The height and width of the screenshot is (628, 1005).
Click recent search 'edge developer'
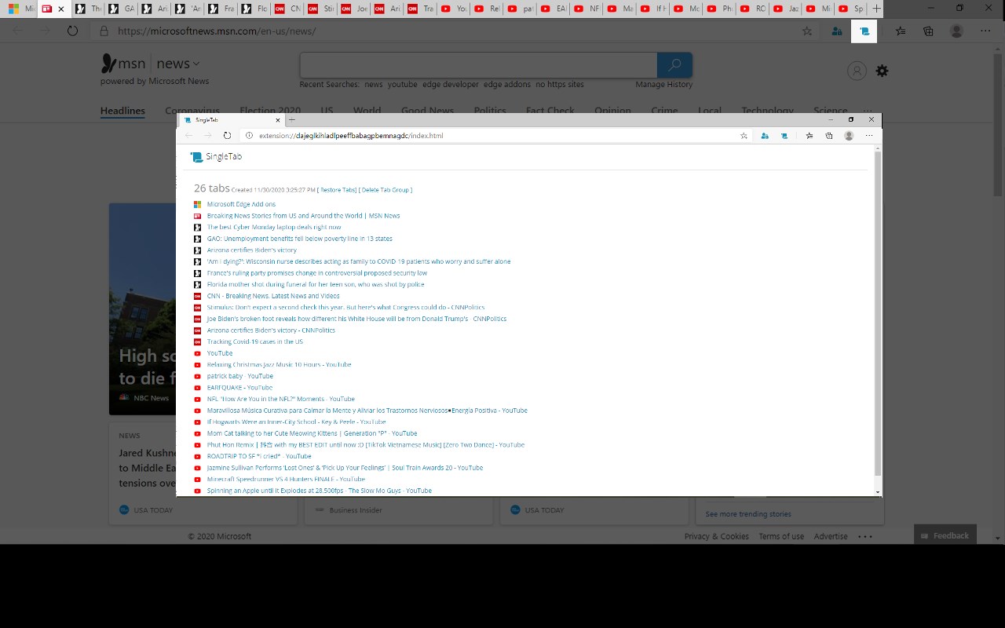pos(450,84)
